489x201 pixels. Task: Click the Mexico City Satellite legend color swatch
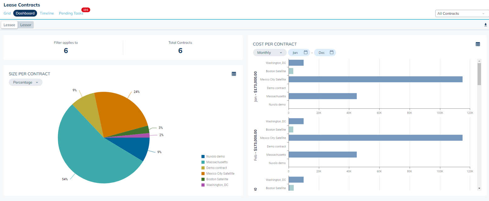(x=203, y=173)
